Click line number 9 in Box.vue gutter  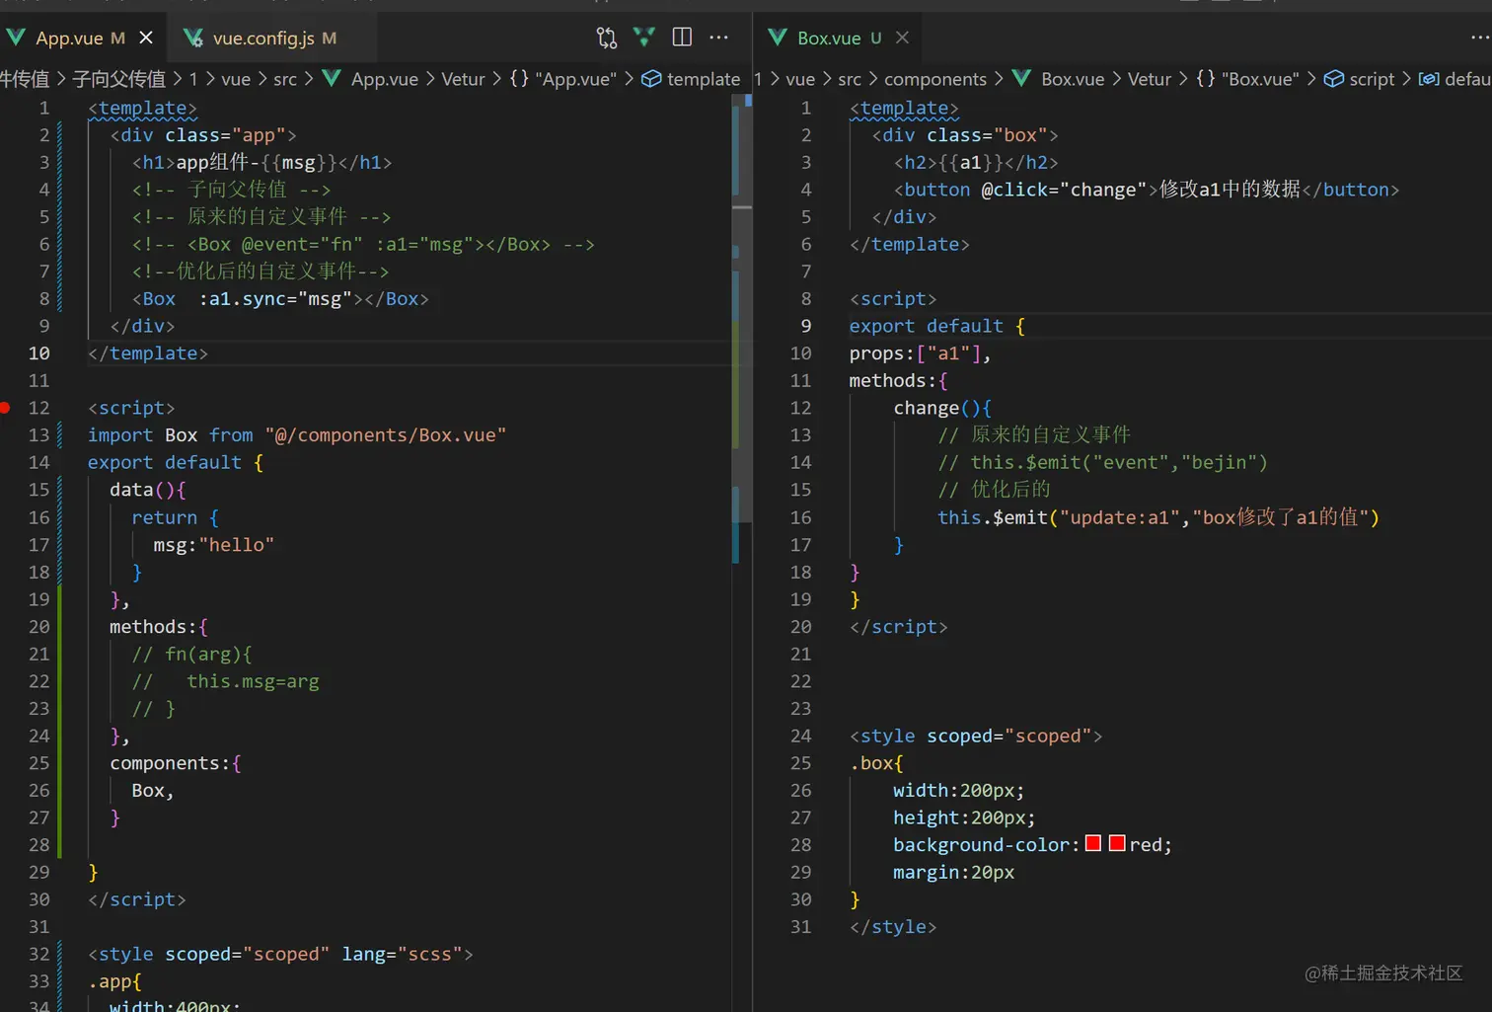[x=806, y=326]
